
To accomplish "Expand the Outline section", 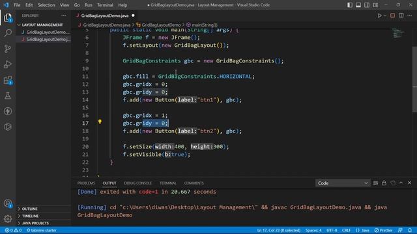I will (43, 209).
